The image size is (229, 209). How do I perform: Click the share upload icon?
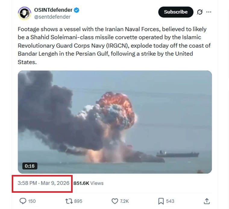click(207, 201)
